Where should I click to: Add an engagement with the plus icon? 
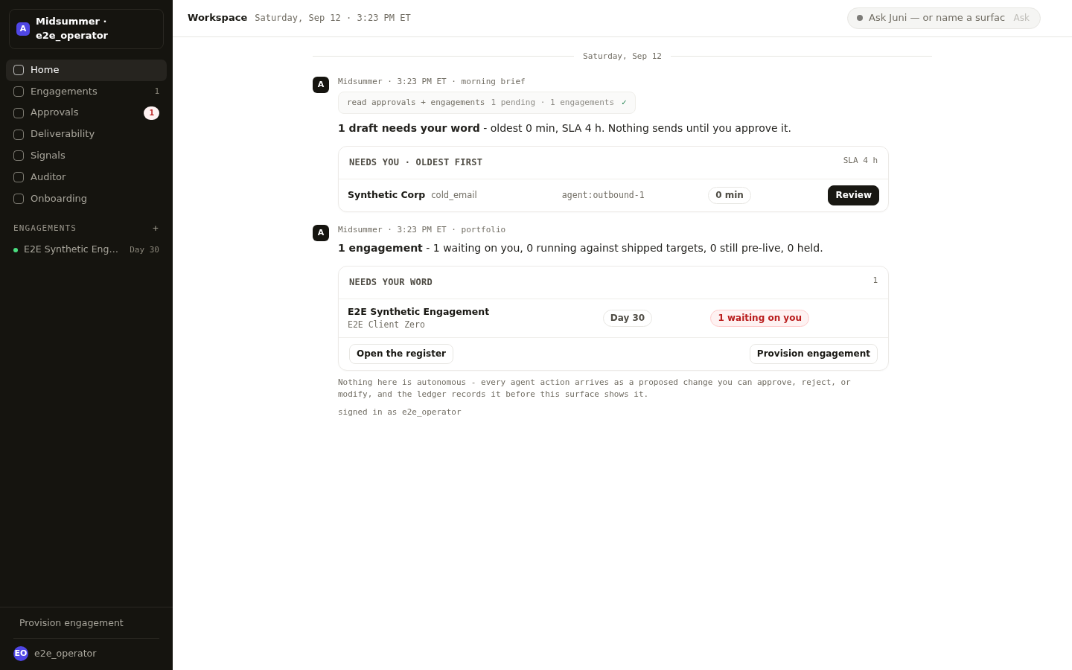tap(156, 229)
